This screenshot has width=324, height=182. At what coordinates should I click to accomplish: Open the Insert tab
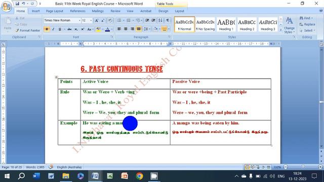35,11
